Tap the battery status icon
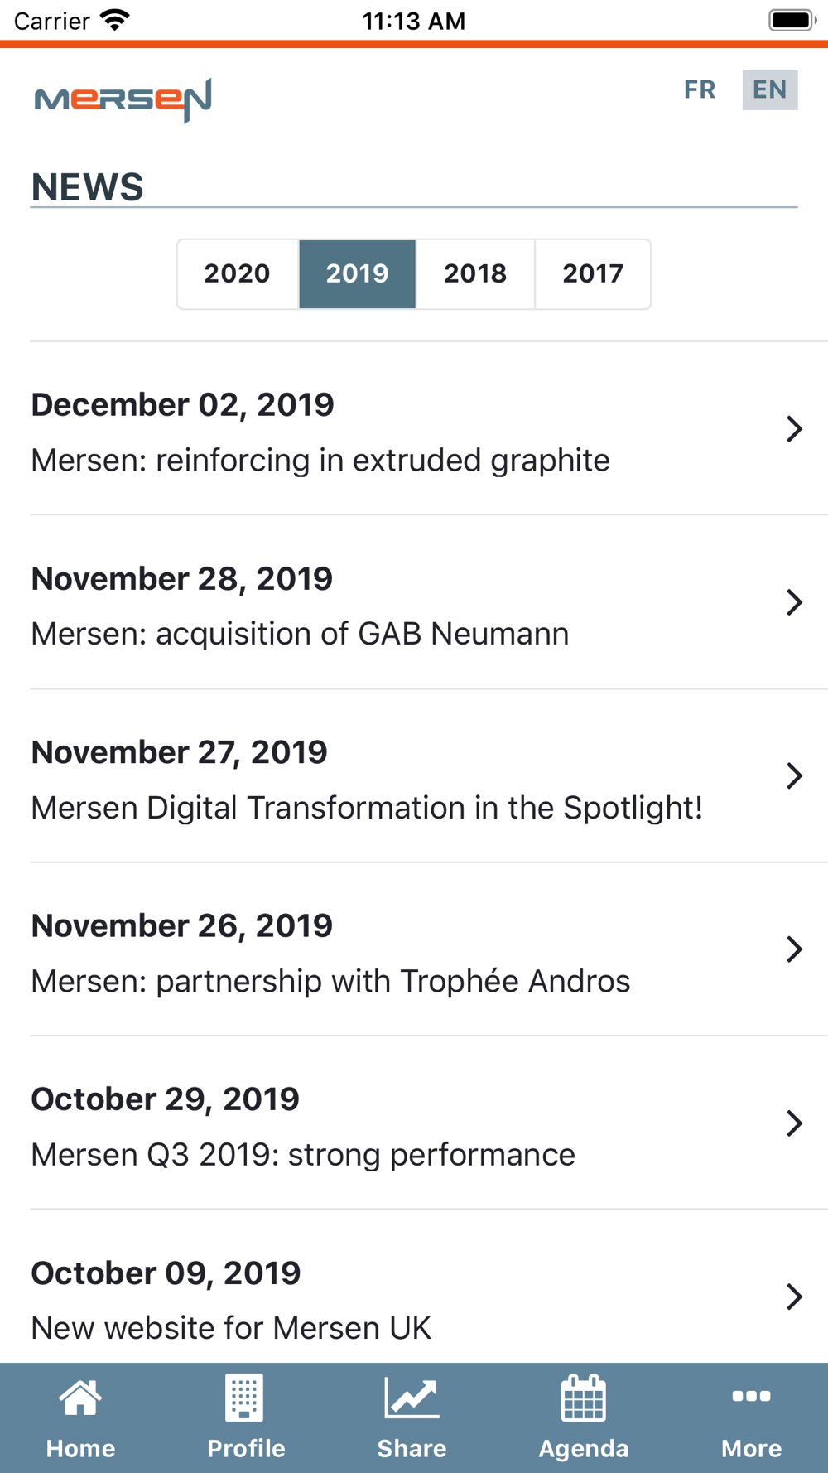The width and height of the screenshot is (828, 1473). coord(792,20)
